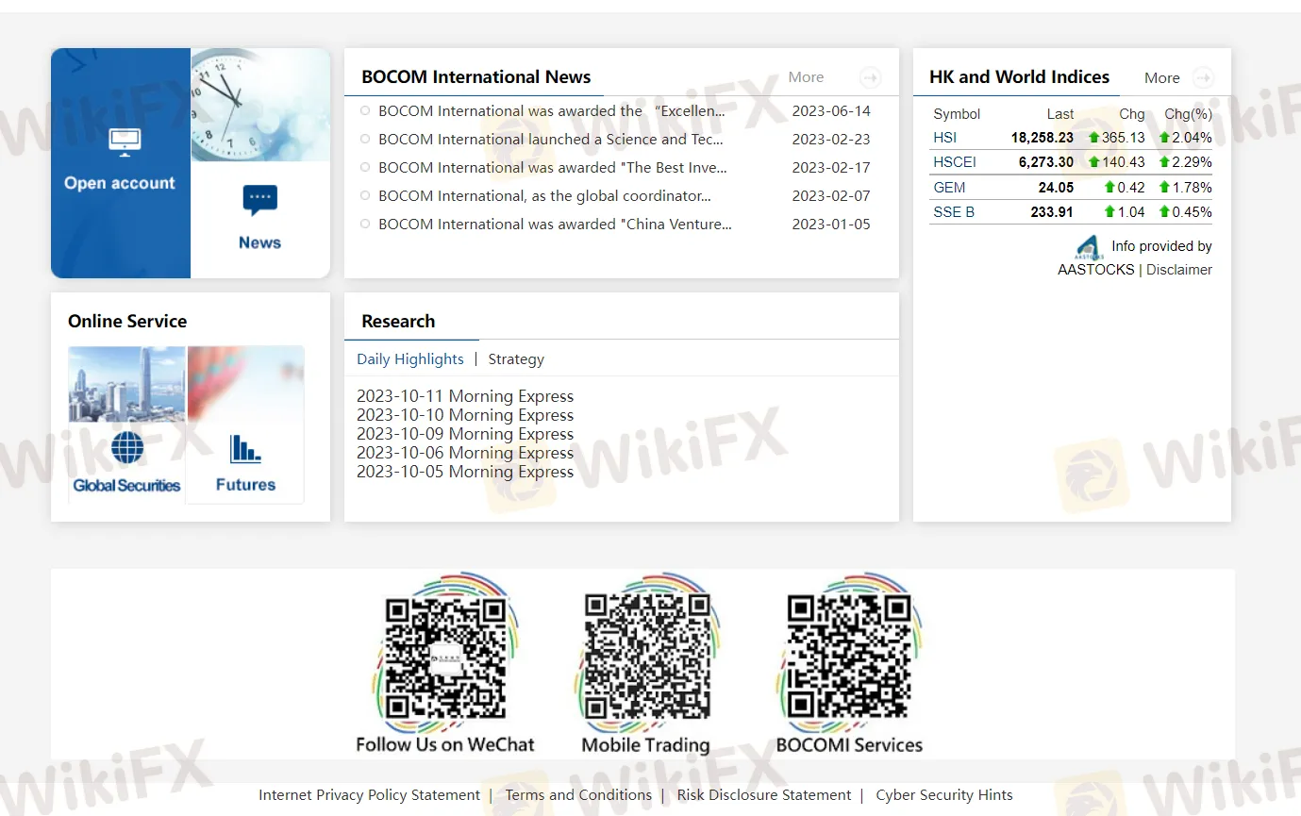Click arrow icon beside HK and World Indices More
The width and height of the screenshot is (1301, 816).
point(1203,77)
